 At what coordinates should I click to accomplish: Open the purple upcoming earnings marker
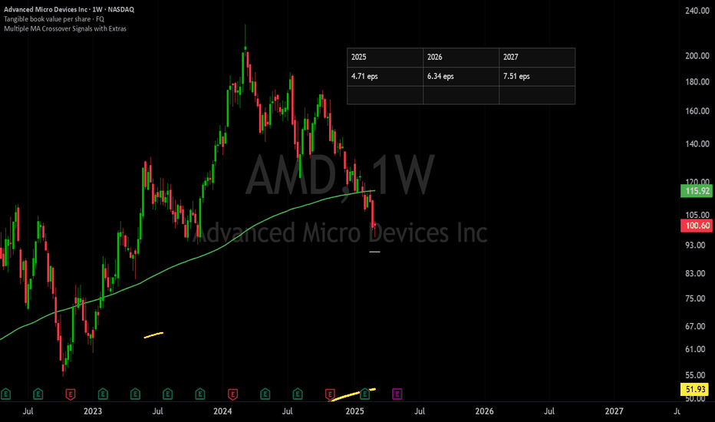tap(397, 394)
